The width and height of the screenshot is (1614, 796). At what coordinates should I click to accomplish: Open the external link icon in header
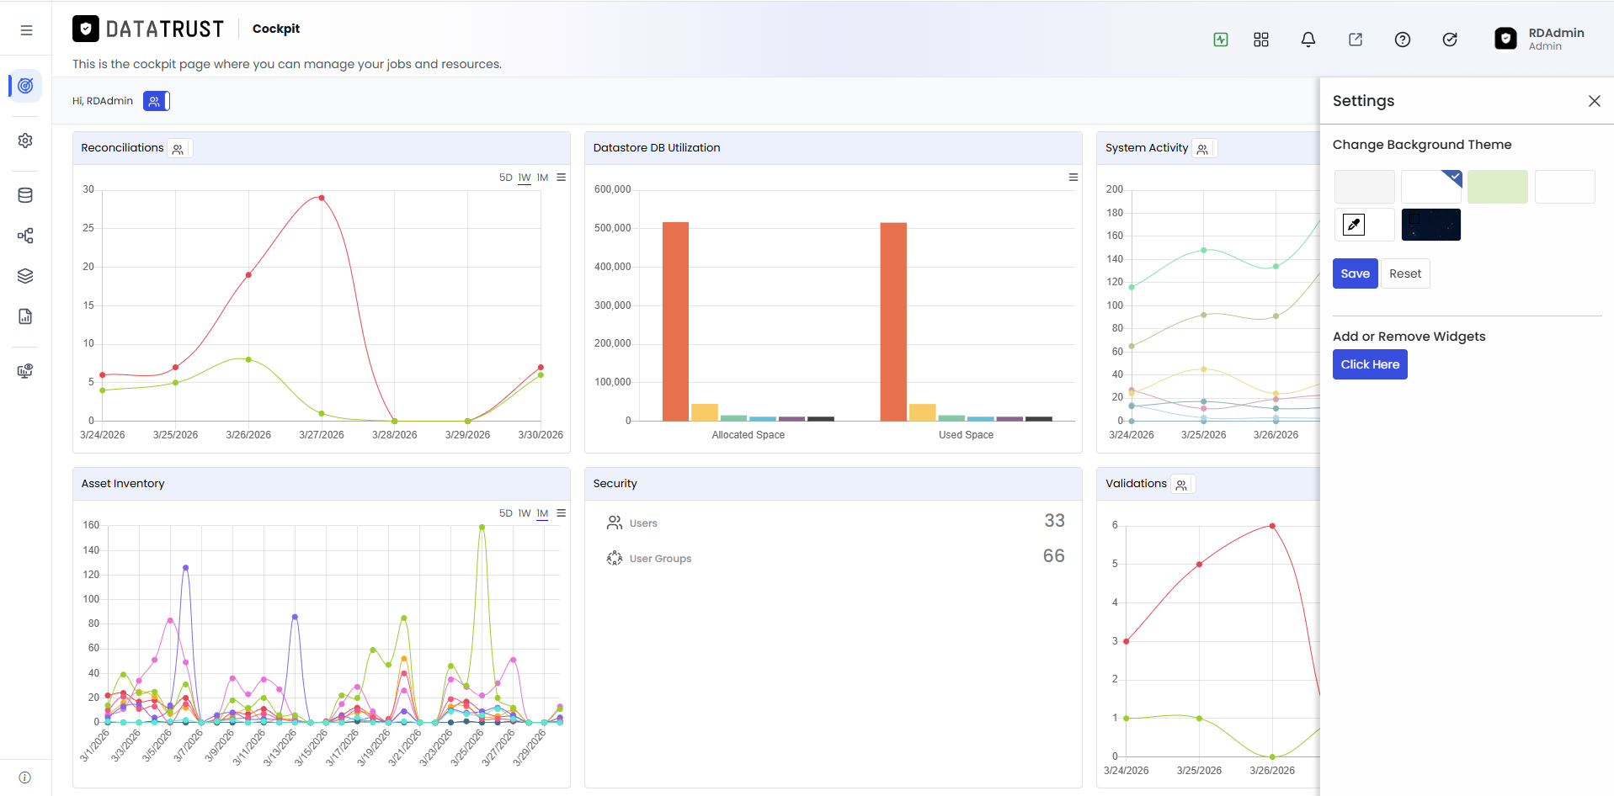1355,40
